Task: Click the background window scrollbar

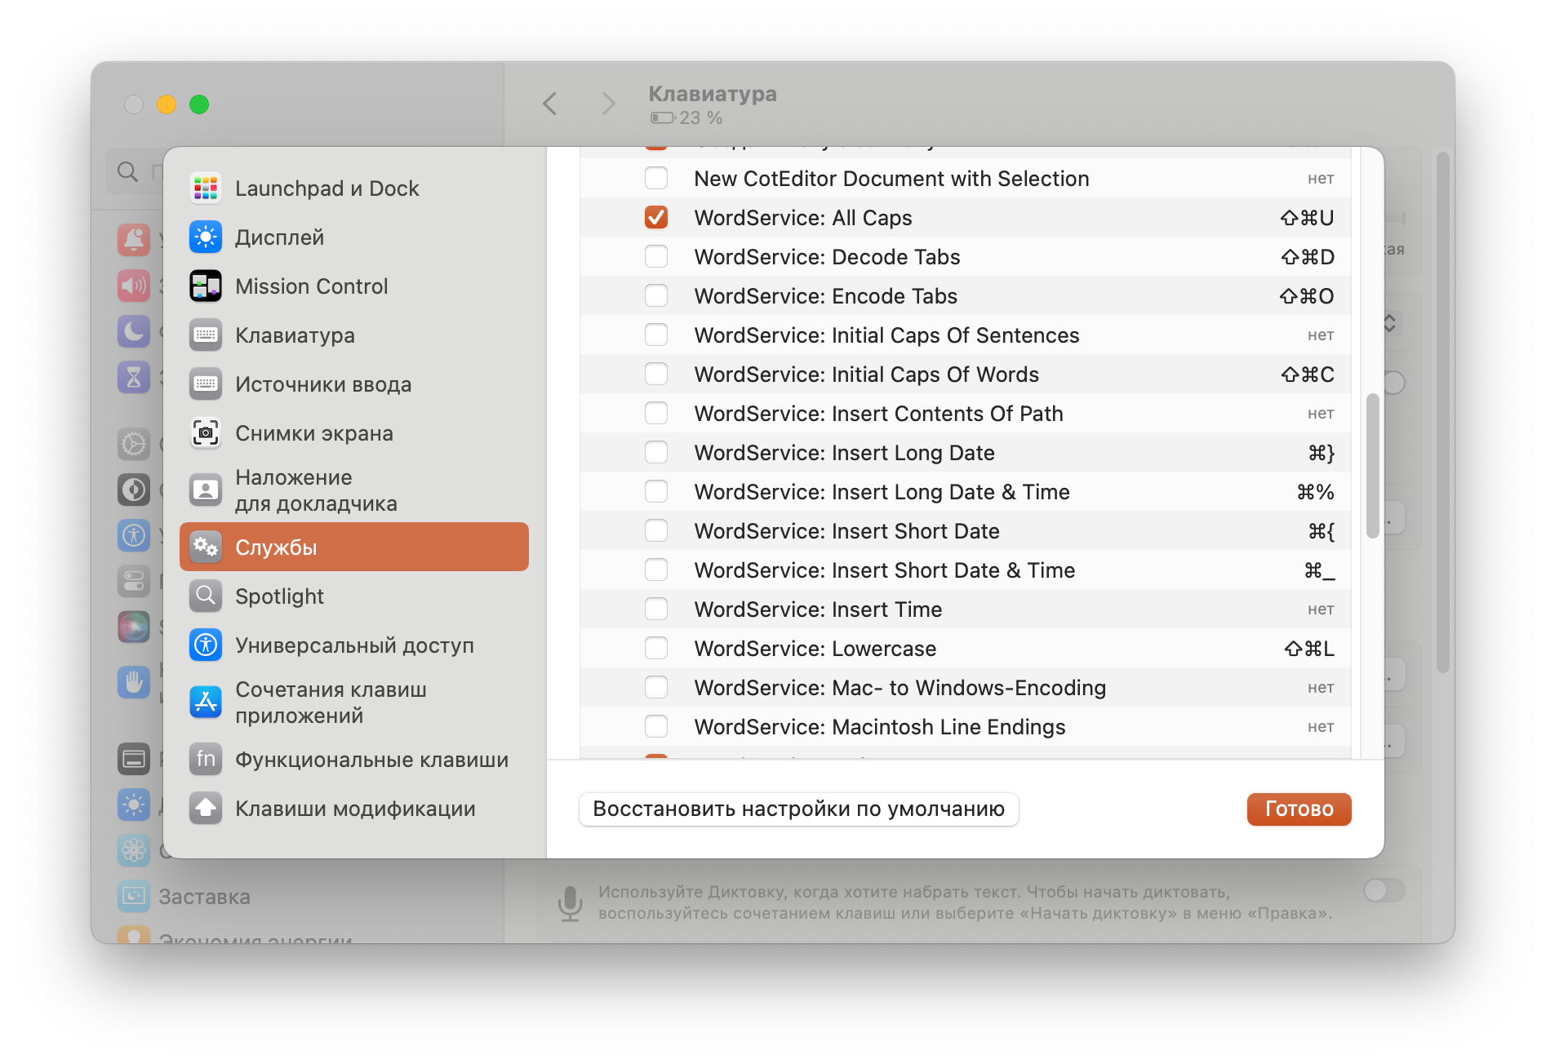Action: [x=1443, y=412]
